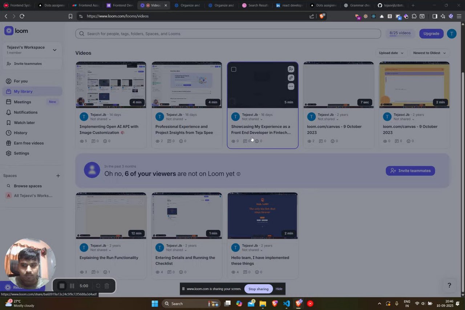Open Meetings in the sidebar

33,102
